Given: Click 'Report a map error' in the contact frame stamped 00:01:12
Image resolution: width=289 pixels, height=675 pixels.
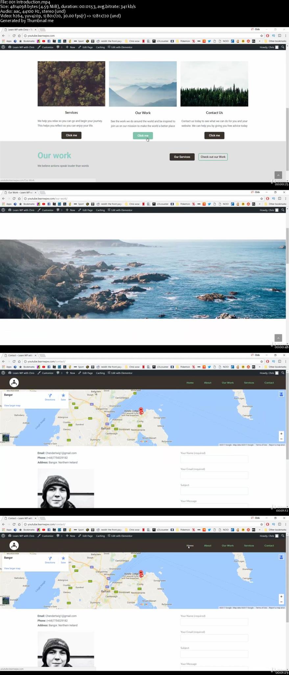Looking at the screenshot, I should [x=277, y=445].
